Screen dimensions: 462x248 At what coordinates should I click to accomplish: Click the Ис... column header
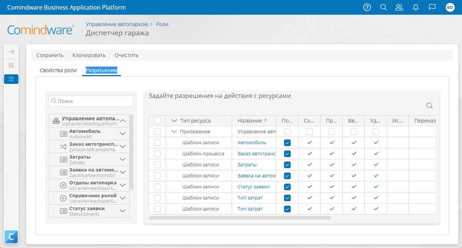pyautogui.click(x=398, y=121)
